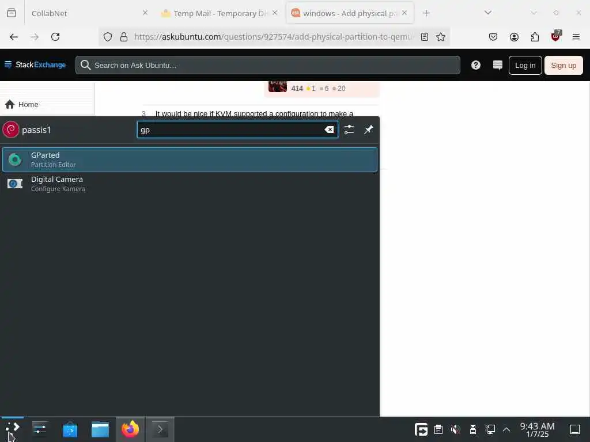This screenshot has height=442, width=590.
Task: Click the Sign up button
Action: click(563, 66)
